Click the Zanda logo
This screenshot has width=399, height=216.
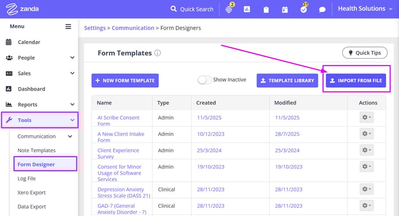pos(23,9)
